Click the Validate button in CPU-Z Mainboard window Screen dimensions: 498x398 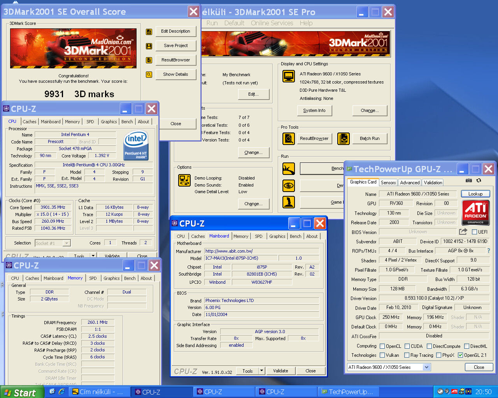point(281,371)
